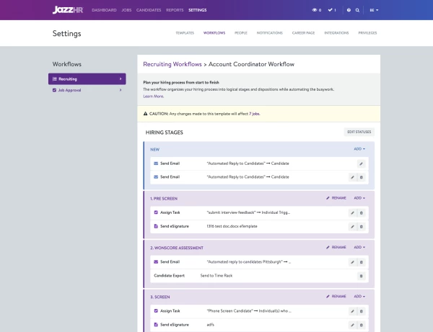
Task: Edit the Pre Screen Assign Task action
Action: (x=352, y=212)
